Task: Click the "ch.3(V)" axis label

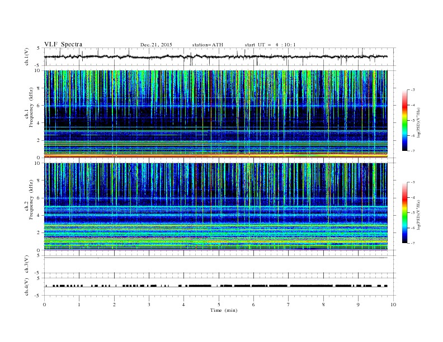Action: pos(27,264)
